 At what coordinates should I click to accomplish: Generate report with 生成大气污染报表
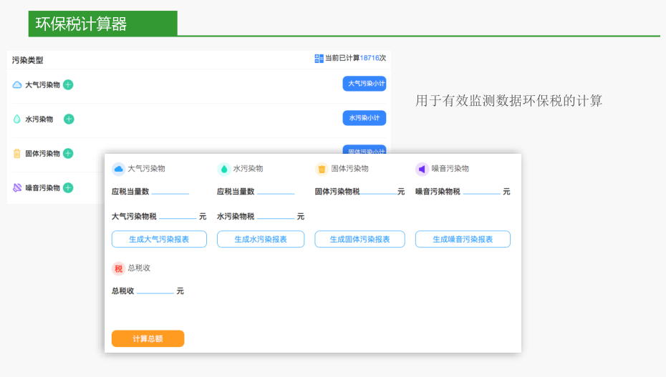(x=159, y=239)
